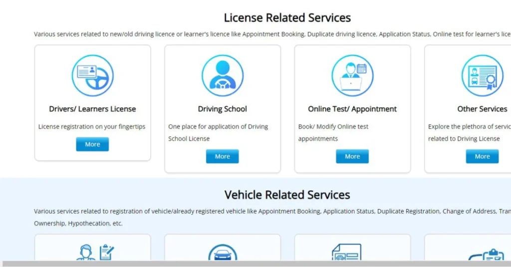511x267 pixels.
Task: Click the Vehicle Related Services heading
Action: pyautogui.click(x=287, y=195)
